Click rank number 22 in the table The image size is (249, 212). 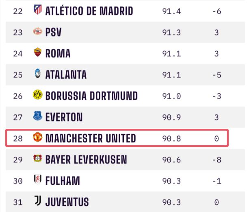coord(18,11)
